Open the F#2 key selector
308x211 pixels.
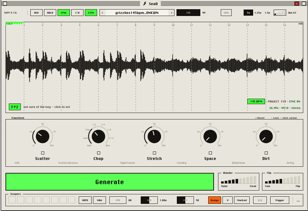tap(15, 107)
